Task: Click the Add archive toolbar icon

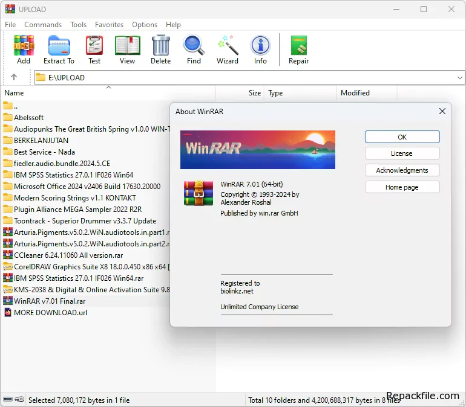Action: click(x=24, y=45)
